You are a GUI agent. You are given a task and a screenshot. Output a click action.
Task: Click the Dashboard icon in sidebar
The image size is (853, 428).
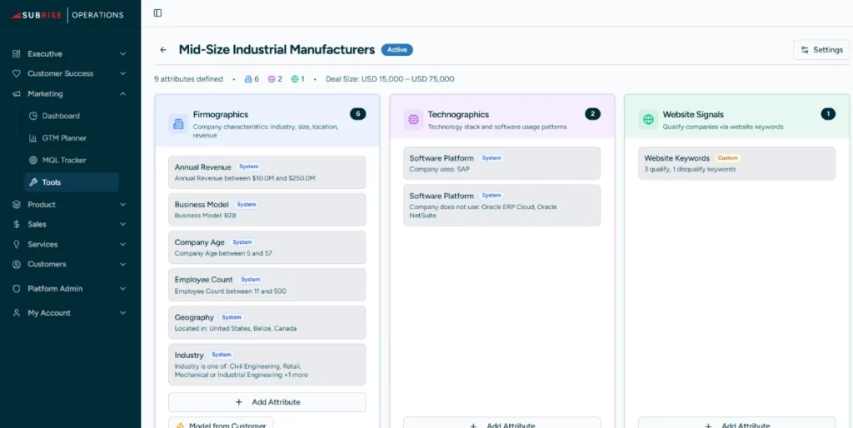coord(33,116)
